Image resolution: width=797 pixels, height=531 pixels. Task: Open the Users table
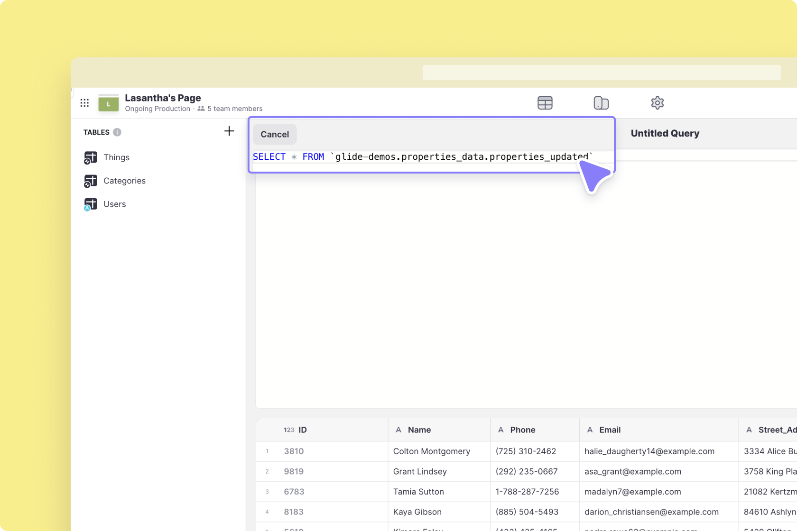[x=114, y=204]
